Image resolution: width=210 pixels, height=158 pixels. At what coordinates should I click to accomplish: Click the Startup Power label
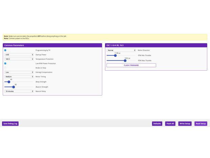click(41, 55)
